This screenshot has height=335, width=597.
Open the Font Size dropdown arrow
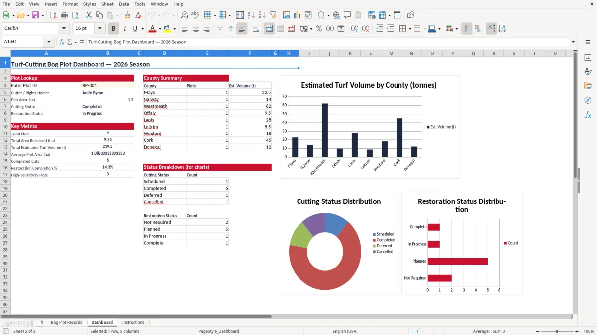coord(99,29)
